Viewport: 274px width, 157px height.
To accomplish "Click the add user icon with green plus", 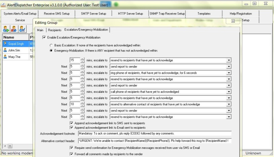I will pos(6,29).
